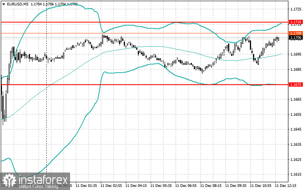304x190 pixels.
Task: Click the 1.1635 price axis value
Action: tap(295, 144)
